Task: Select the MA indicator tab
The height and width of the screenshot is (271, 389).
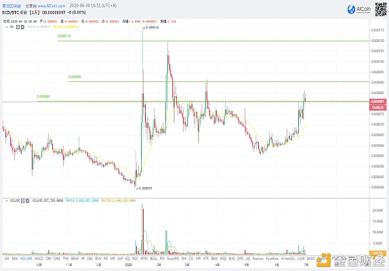Action: pos(7,259)
